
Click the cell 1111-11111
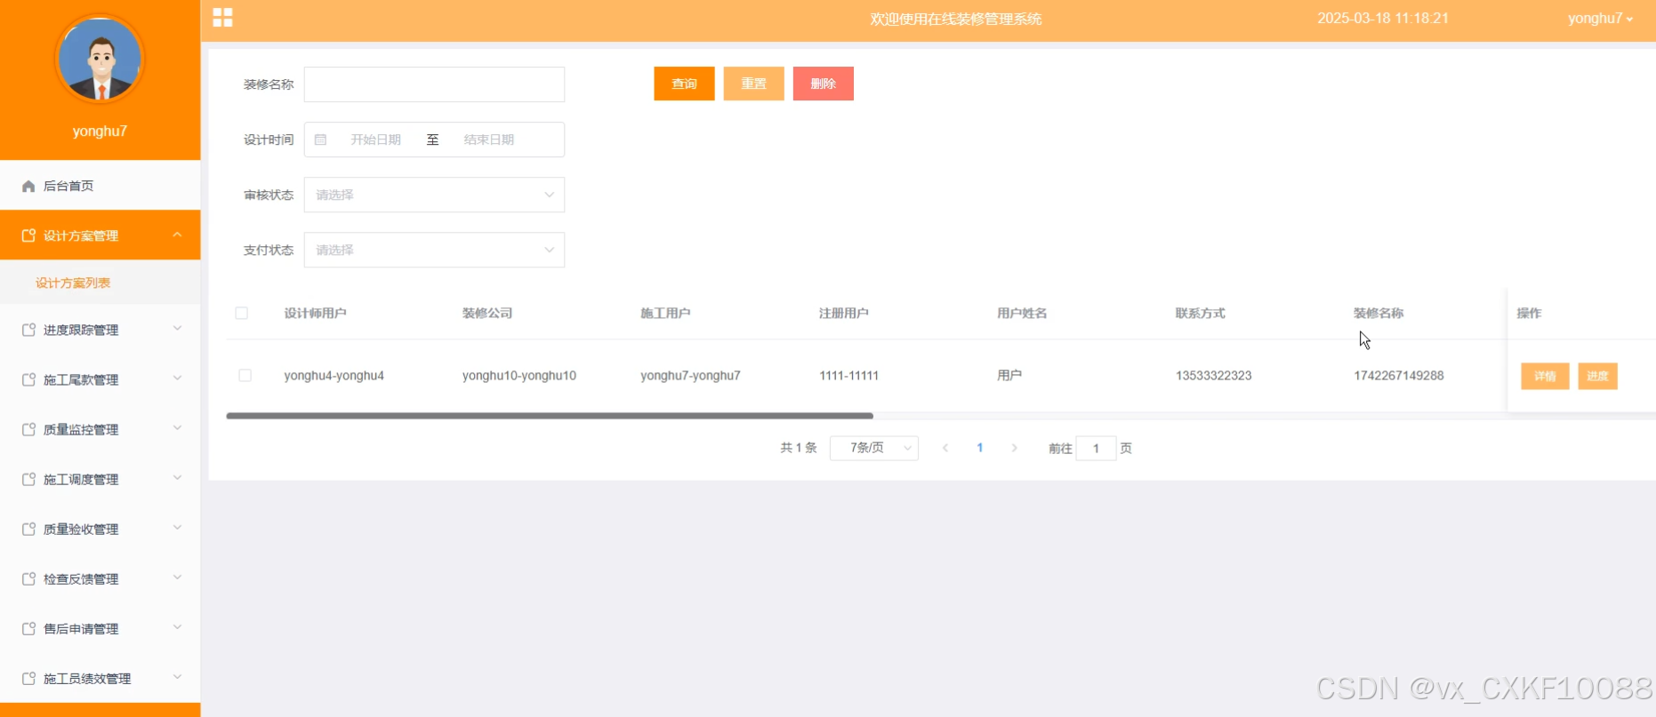tap(848, 375)
